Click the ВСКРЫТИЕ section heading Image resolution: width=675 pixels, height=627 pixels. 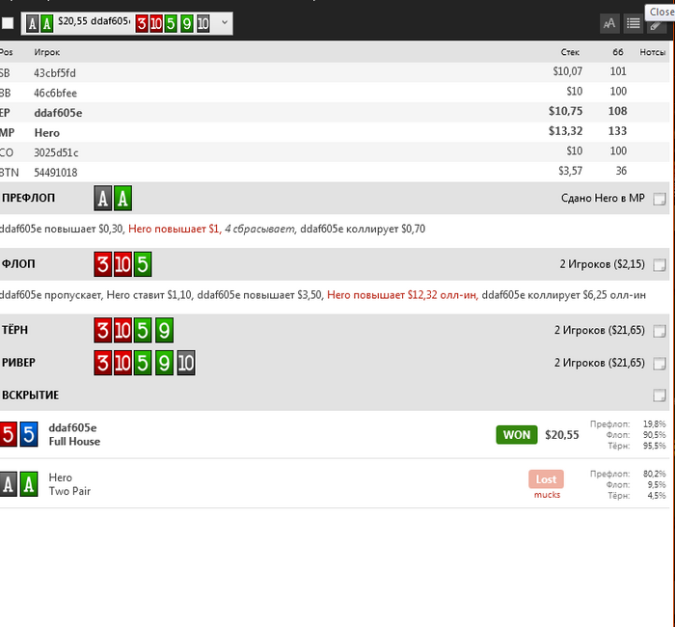click(30, 395)
